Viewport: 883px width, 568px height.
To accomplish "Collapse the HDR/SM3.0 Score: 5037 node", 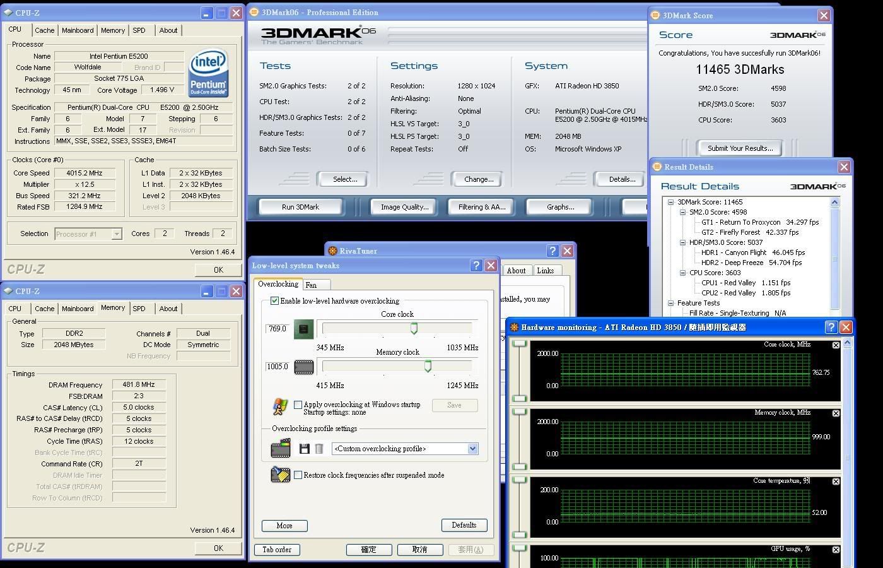I will (683, 242).
